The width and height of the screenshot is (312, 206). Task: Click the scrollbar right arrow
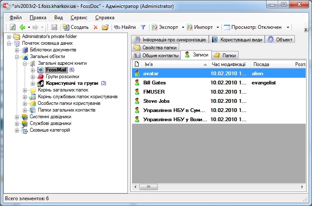[x=302, y=187]
